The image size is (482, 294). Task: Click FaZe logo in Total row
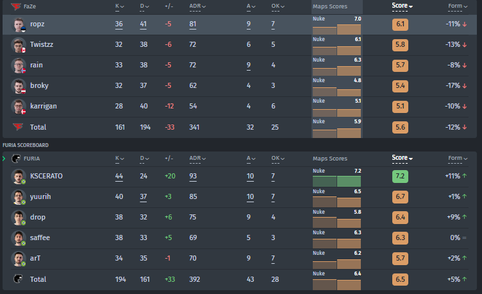18,126
